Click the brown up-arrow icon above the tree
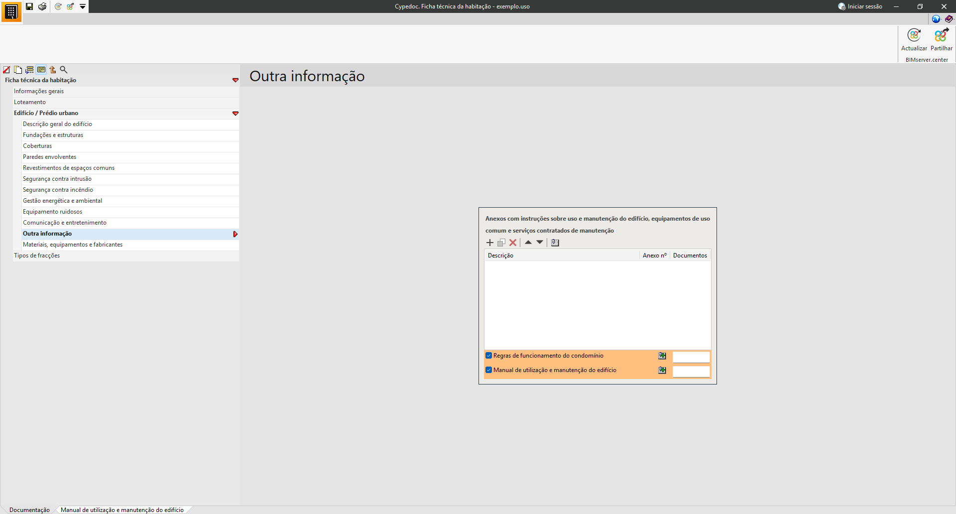The image size is (956, 514). pyautogui.click(x=52, y=70)
